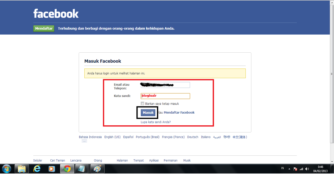Switch language to Español
The height and width of the screenshot is (188, 334).
[x=128, y=137]
